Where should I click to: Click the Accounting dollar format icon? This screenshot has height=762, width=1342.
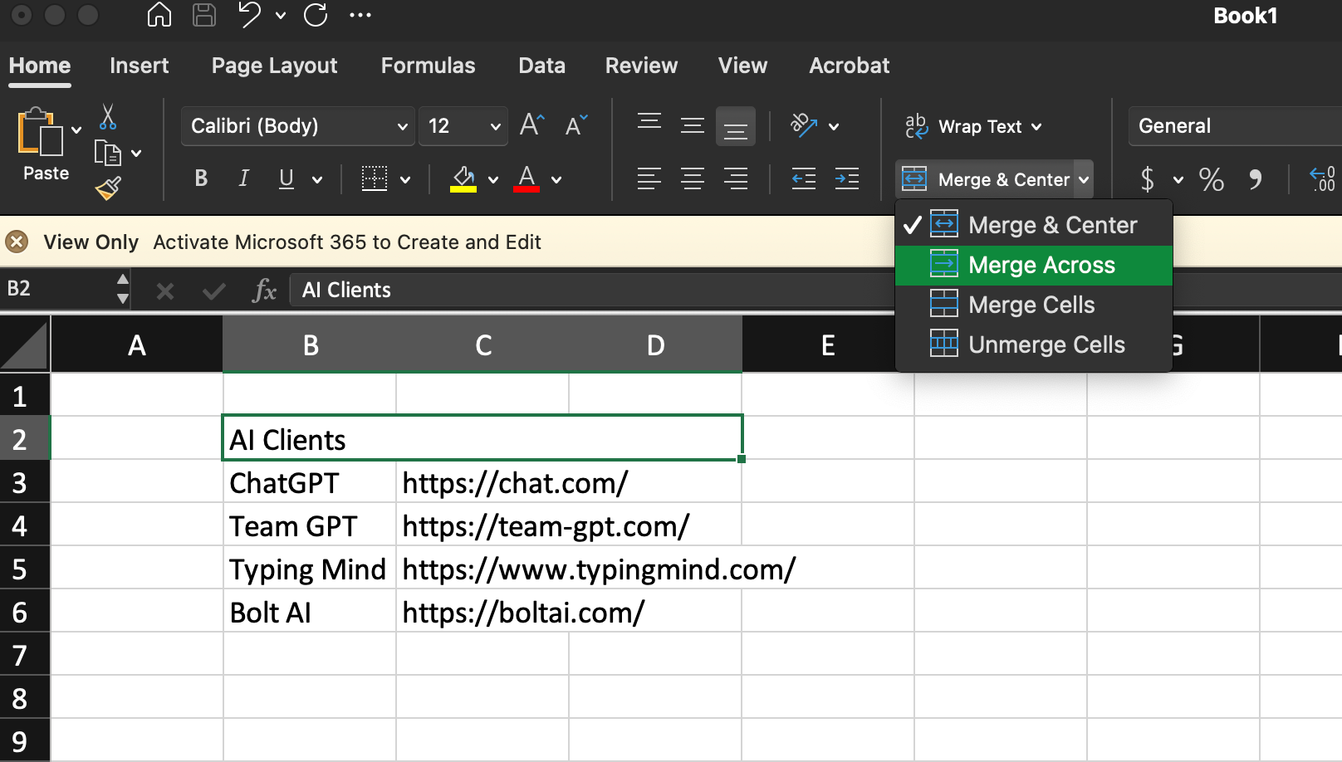[1148, 178]
